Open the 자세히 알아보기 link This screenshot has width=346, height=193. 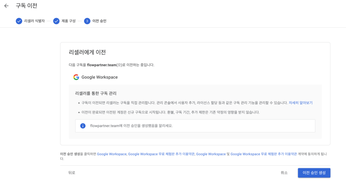tap(301, 103)
